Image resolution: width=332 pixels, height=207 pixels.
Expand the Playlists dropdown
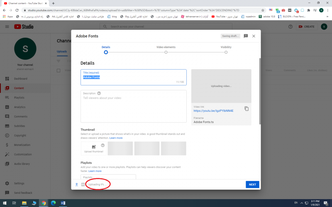[x=108, y=177]
